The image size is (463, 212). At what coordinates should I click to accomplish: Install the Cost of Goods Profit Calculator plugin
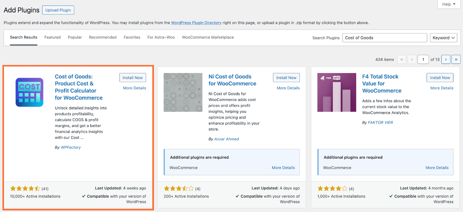pos(133,78)
